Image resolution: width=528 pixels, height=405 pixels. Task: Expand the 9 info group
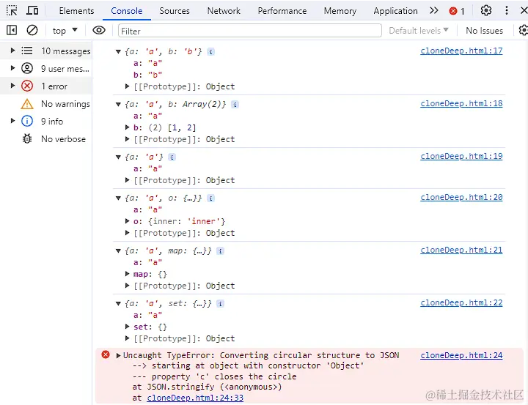pyautogui.click(x=12, y=120)
